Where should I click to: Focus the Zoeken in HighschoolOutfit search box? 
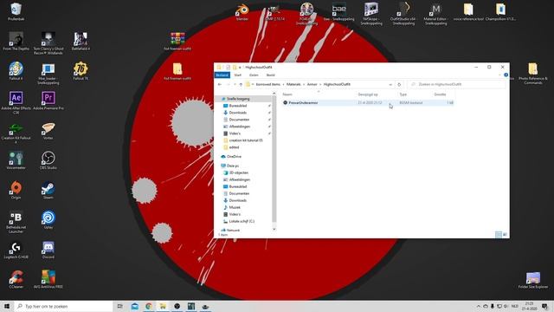pyautogui.click(x=456, y=85)
